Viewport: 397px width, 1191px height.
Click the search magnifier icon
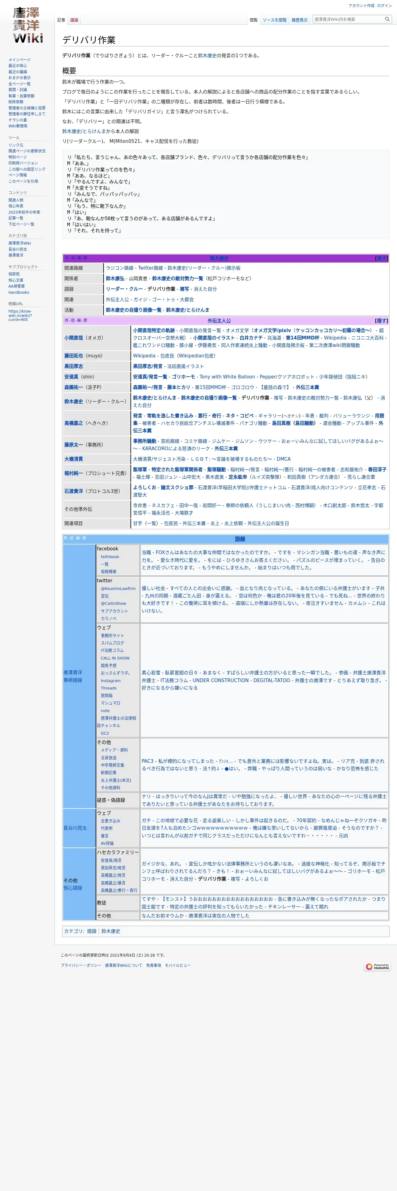coord(387,19)
